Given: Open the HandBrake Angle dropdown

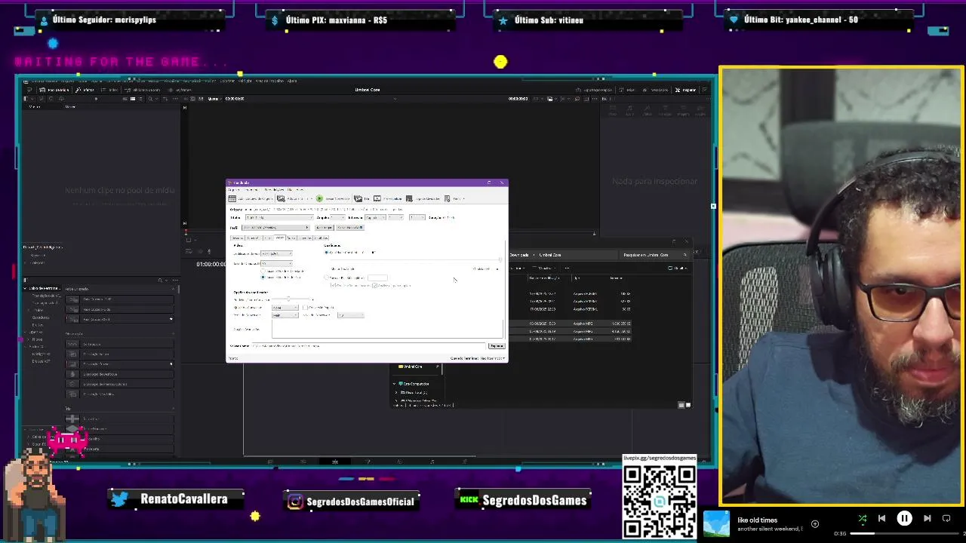Looking at the screenshot, I should pyautogui.click(x=337, y=217).
